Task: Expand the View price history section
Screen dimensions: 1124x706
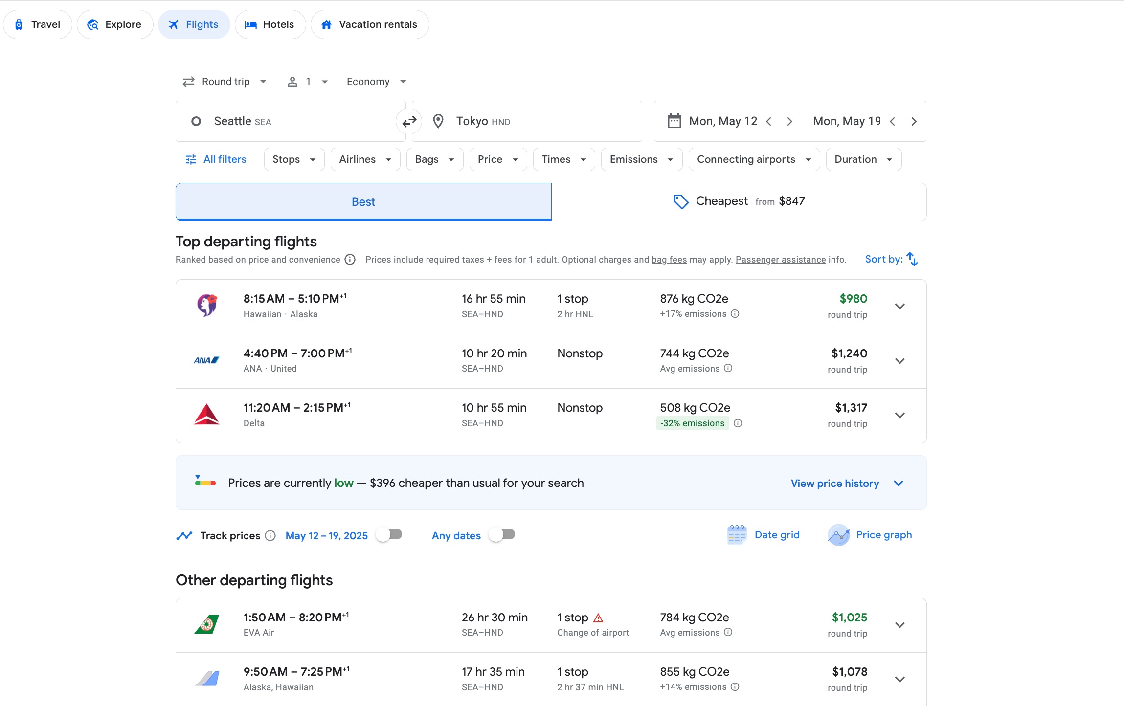Action: [899, 483]
